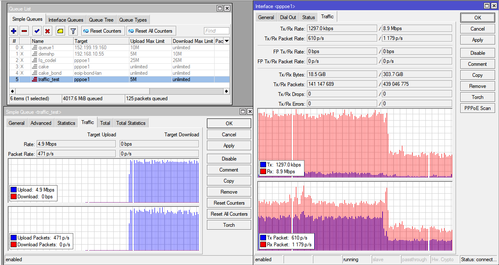Click queue icon in fq_codel row
Image resolution: width=499 pixels, height=265 pixels.
click(35, 60)
